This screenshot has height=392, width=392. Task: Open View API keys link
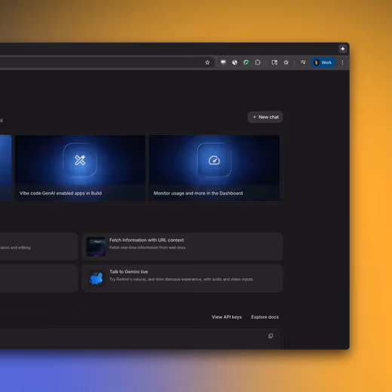(x=227, y=317)
